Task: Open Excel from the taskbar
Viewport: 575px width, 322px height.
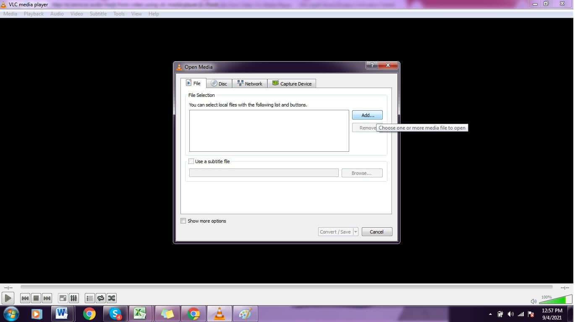Action: (x=140, y=314)
